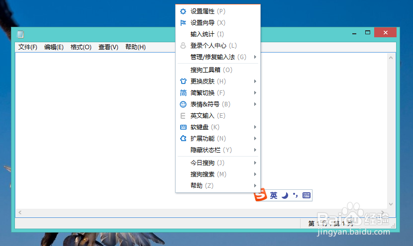Expand the 表情&符号 submenu arrow

[x=255, y=104]
